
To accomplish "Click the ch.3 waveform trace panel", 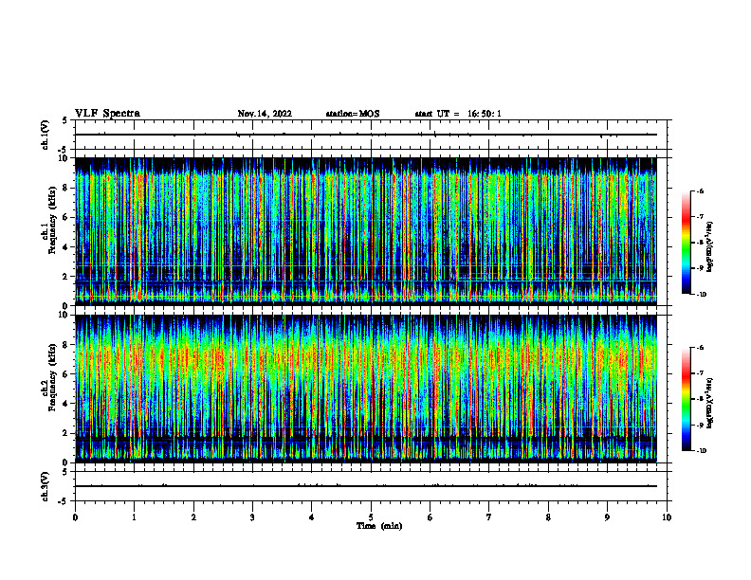I will click(x=371, y=486).
